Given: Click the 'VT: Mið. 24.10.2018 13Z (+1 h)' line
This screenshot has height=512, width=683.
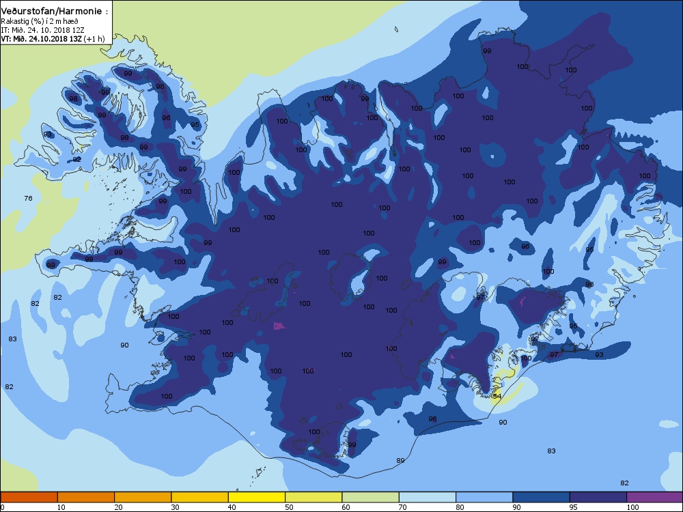Looking at the screenshot, I should [53, 39].
